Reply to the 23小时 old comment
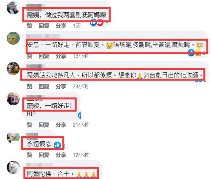 pos(44,87)
